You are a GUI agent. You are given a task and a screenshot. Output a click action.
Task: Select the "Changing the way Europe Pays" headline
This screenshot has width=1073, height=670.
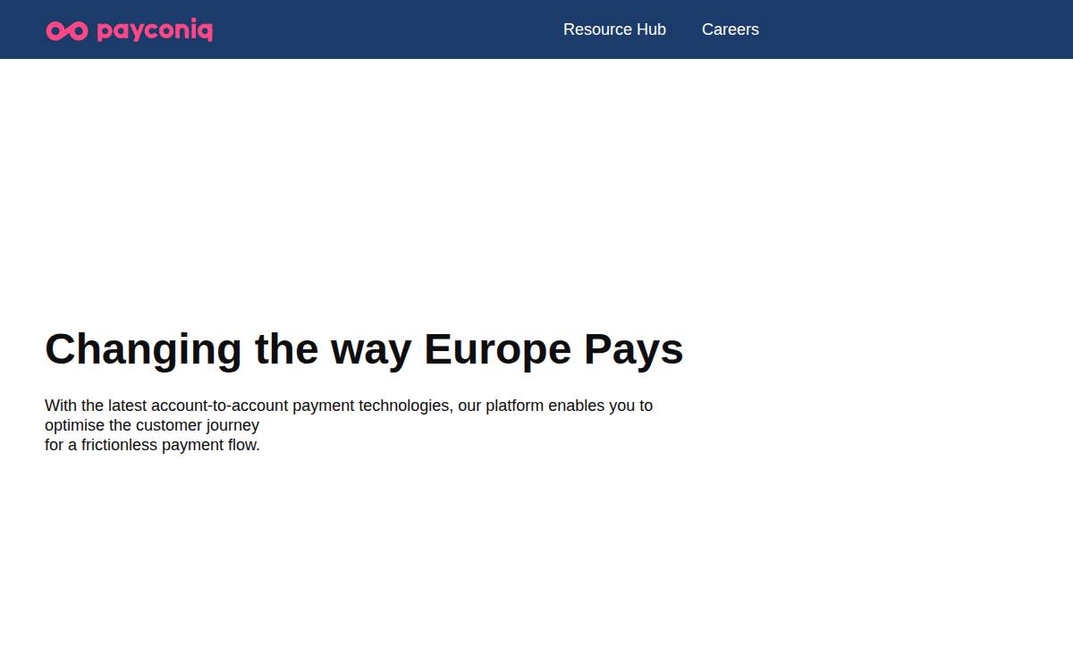(x=364, y=348)
